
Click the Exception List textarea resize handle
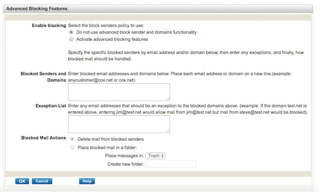click(168, 131)
